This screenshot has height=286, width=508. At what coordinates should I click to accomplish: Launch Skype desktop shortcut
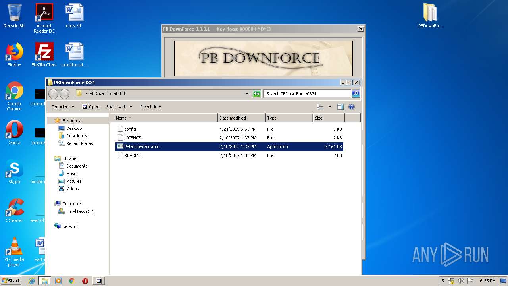click(14, 172)
